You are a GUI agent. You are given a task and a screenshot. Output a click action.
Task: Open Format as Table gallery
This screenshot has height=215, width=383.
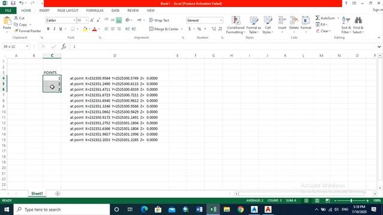(254, 25)
